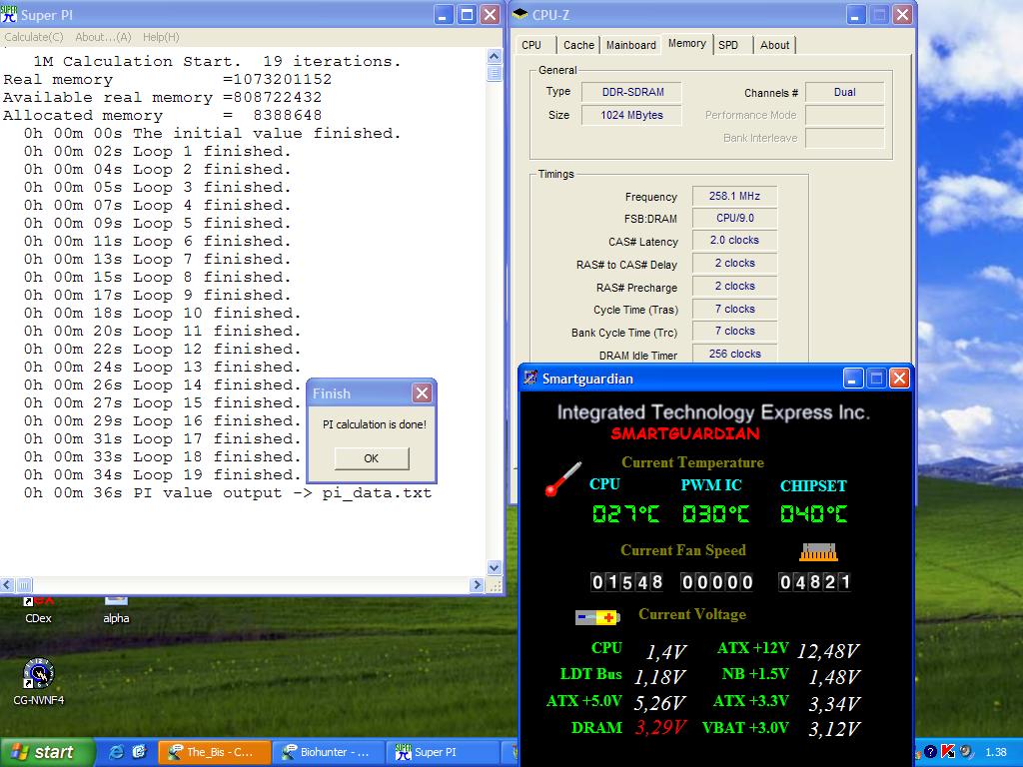Viewport: 1023px width, 767px height.
Task: Click the orange chipset fan icon
Action: (x=818, y=551)
